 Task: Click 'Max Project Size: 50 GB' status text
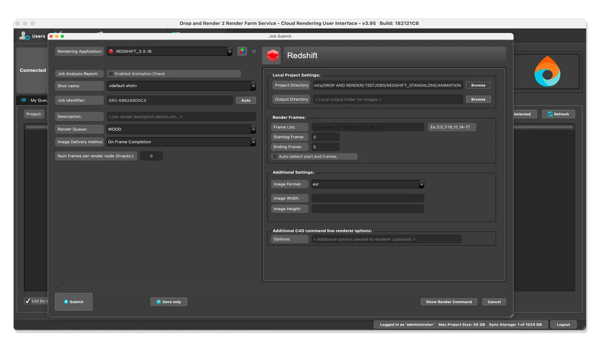tap(461, 325)
